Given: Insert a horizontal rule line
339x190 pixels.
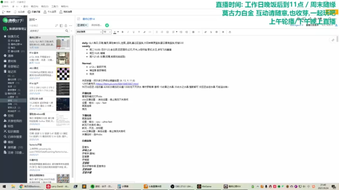Looking at the screenshot, I should pos(199,32).
